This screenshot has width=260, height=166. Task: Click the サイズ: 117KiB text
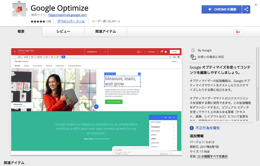click(x=200, y=152)
